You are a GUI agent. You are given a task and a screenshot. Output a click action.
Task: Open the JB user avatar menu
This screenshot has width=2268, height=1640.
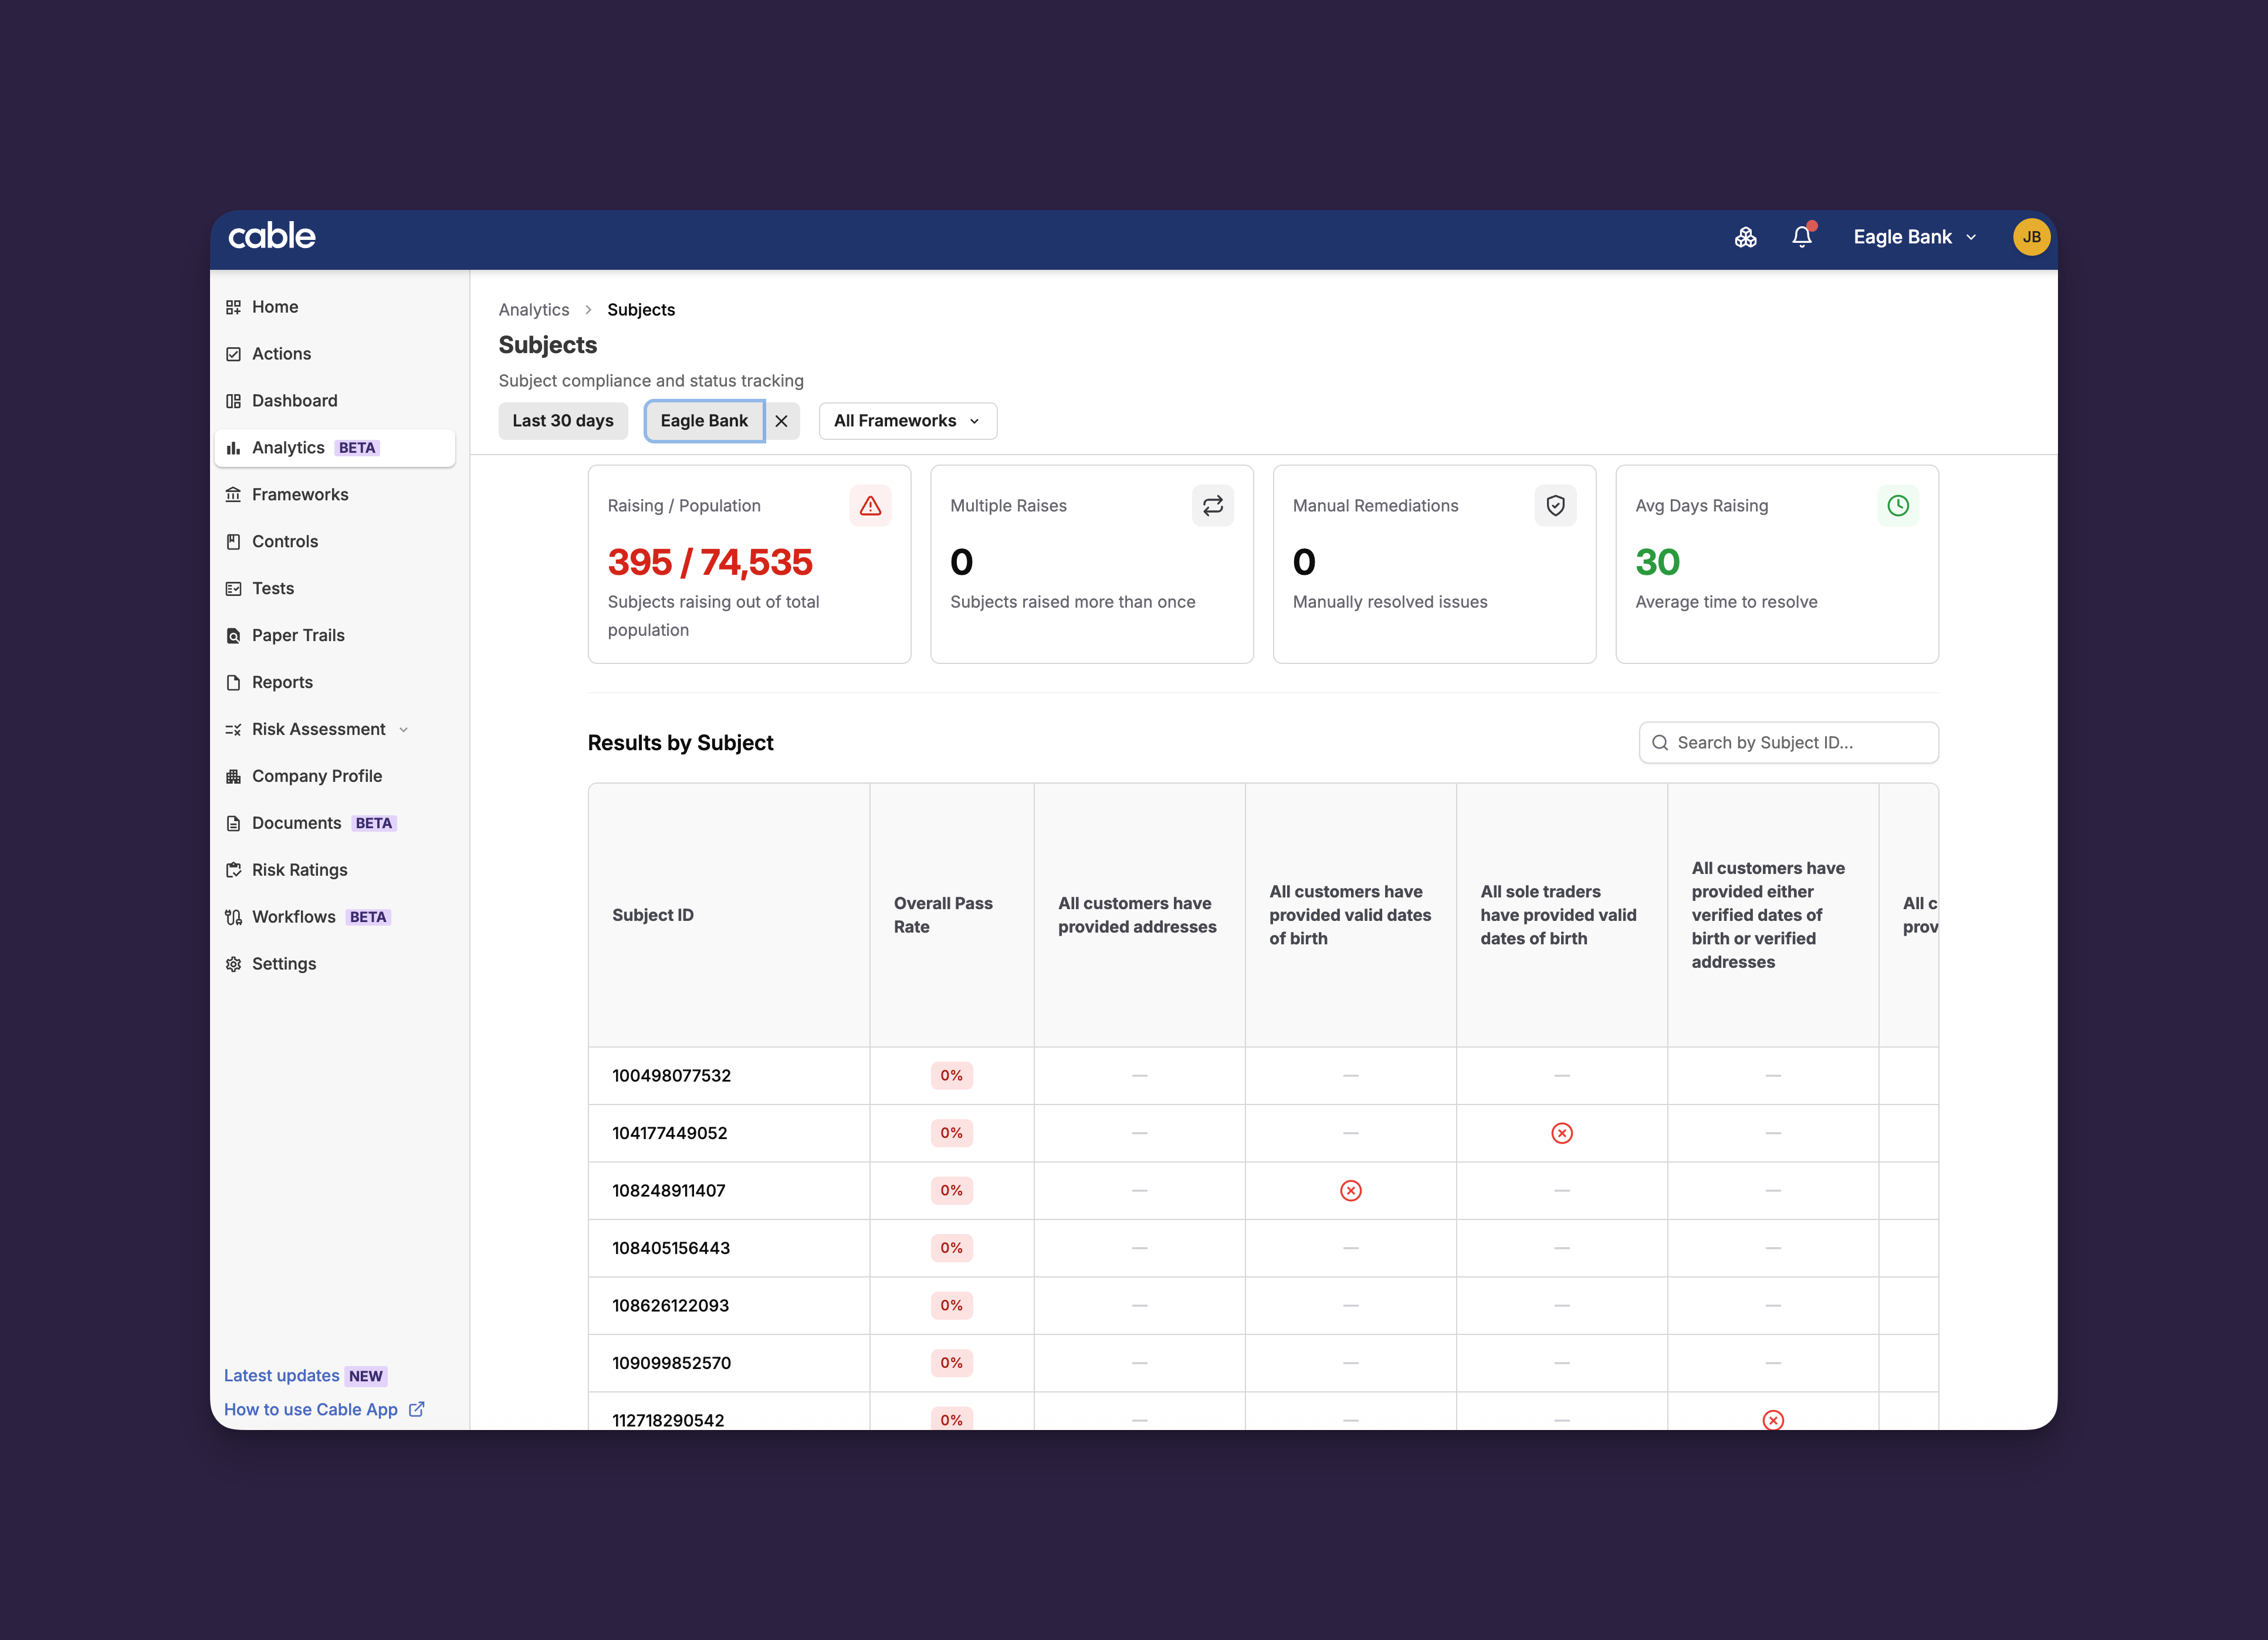pyautogui.click(x=2031, y=237)
